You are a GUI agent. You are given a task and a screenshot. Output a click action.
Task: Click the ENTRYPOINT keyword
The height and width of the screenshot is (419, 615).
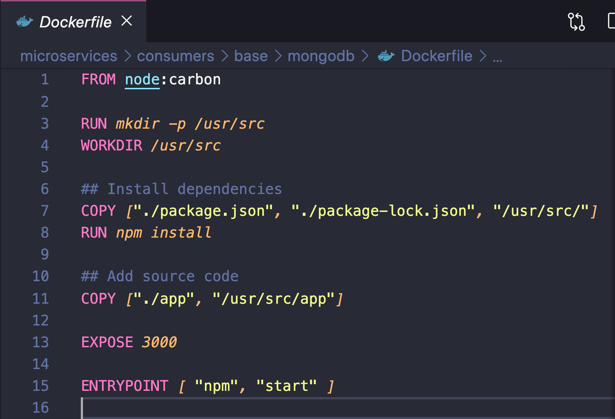[x=125, y=386]
